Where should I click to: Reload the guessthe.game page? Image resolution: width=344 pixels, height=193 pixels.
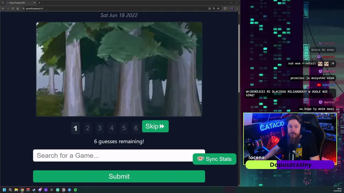pyautogui.click(x=13, y=8)
